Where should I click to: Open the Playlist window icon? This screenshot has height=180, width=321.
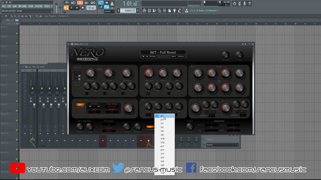[144, 10]
